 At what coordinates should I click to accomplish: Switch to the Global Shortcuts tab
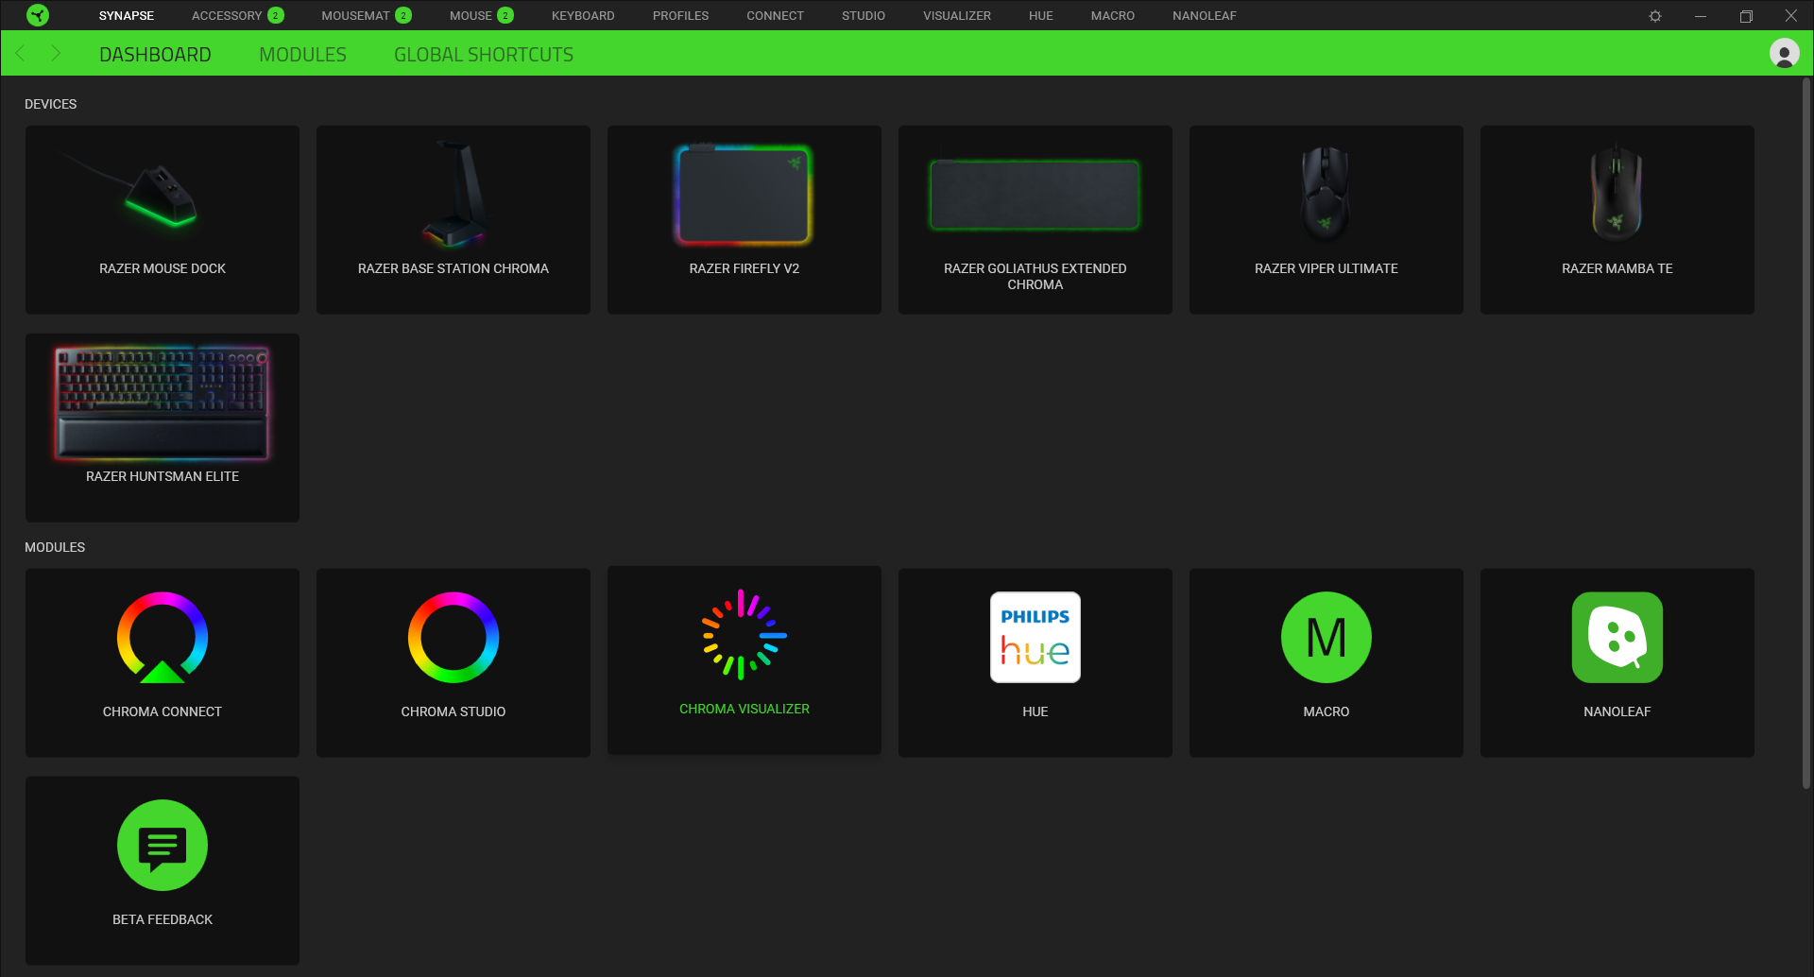[484, 55]
